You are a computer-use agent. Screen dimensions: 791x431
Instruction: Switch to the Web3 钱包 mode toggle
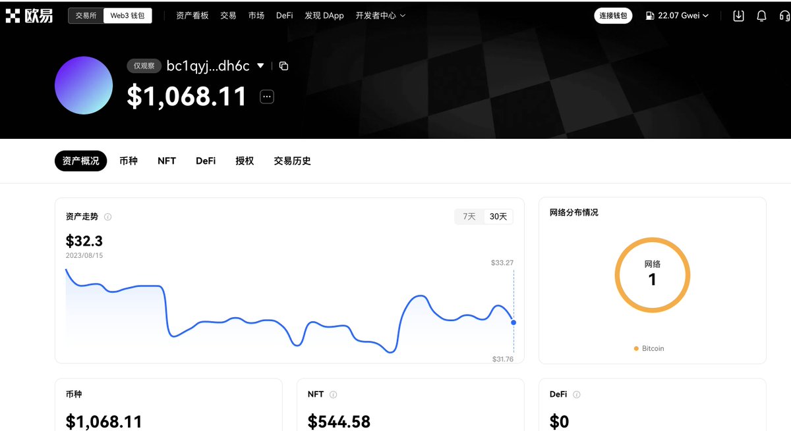click(x=127, y=16)
